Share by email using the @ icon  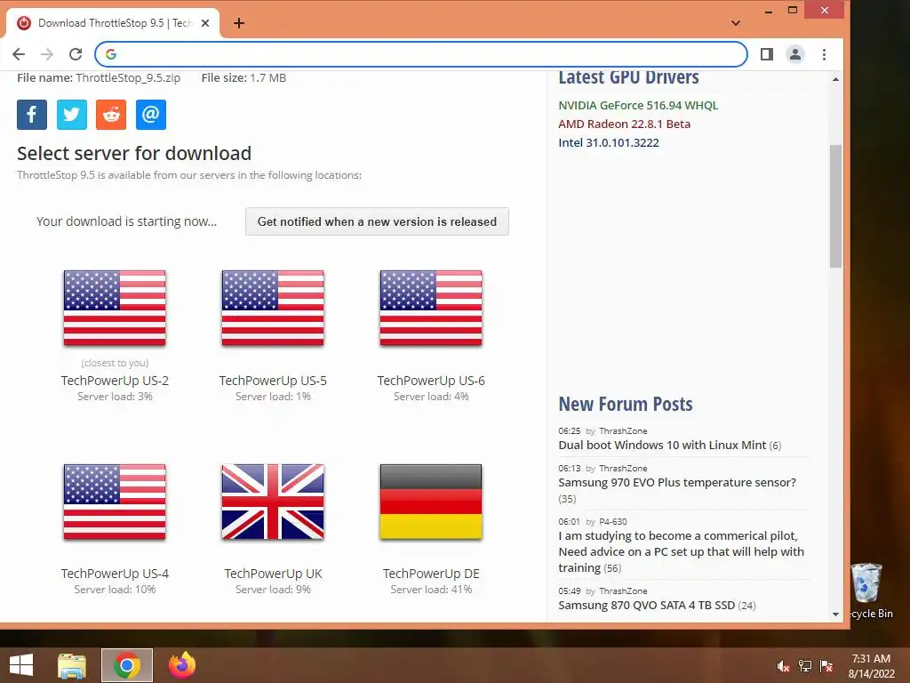(151, 115)
